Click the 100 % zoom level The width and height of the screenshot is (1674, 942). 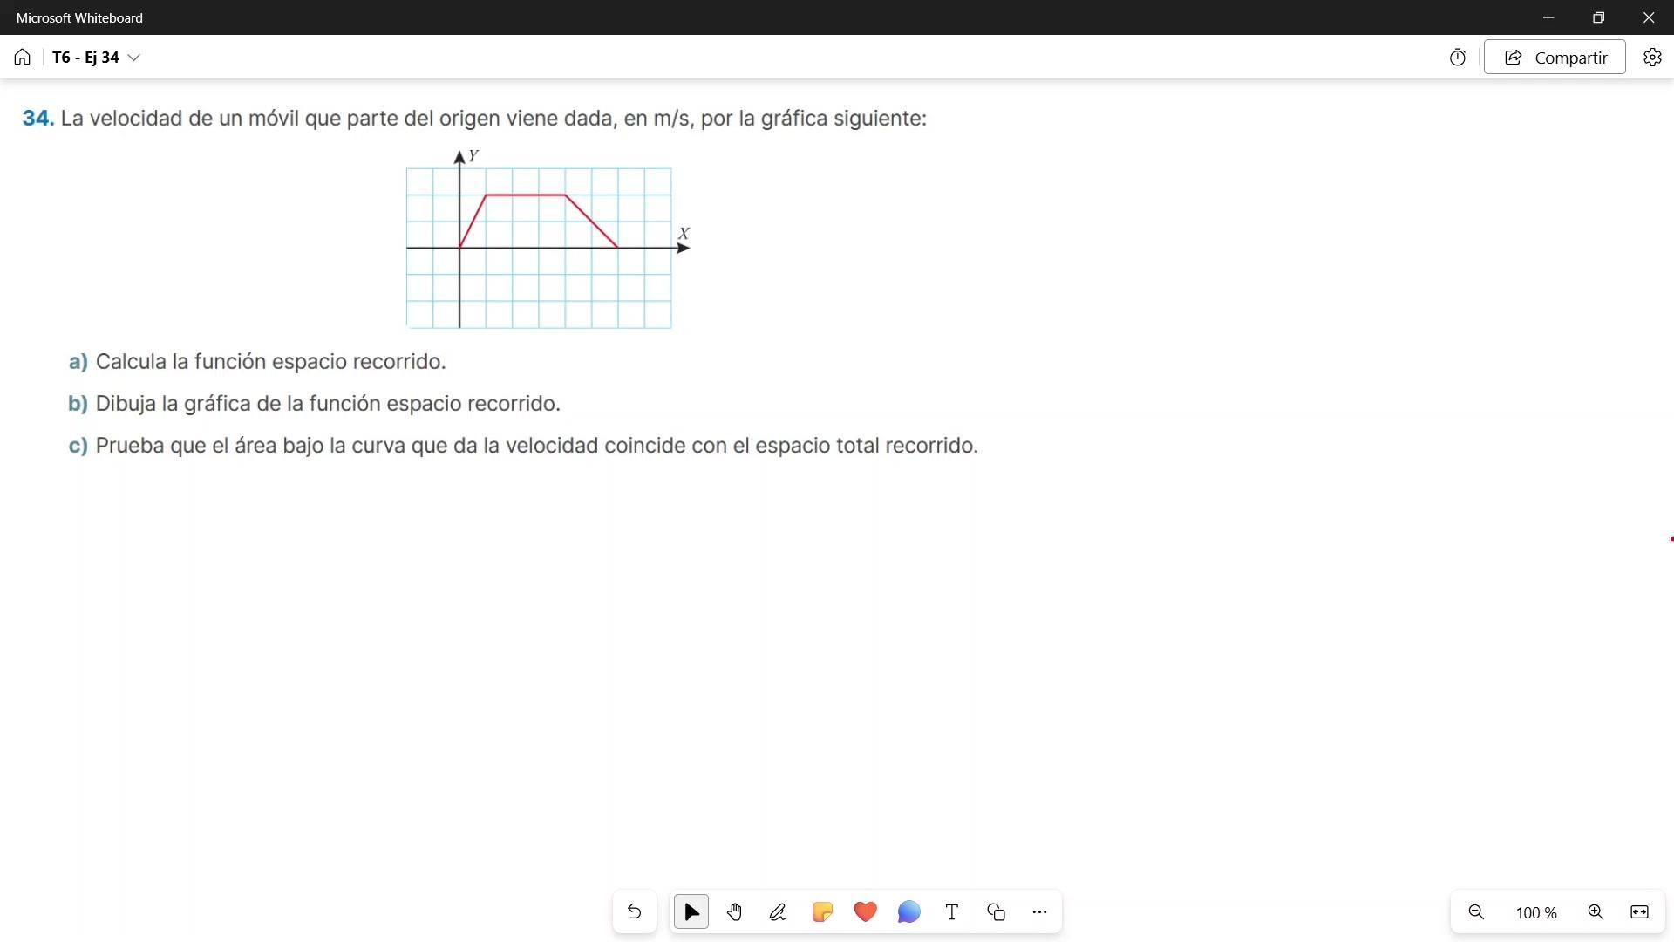(1536, 913)
